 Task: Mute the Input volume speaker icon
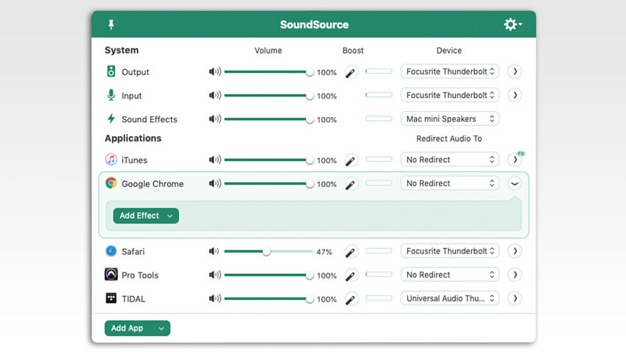tap(215, 96)
